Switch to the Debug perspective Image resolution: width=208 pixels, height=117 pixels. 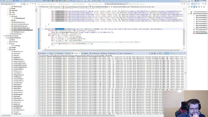coord(203,1)
